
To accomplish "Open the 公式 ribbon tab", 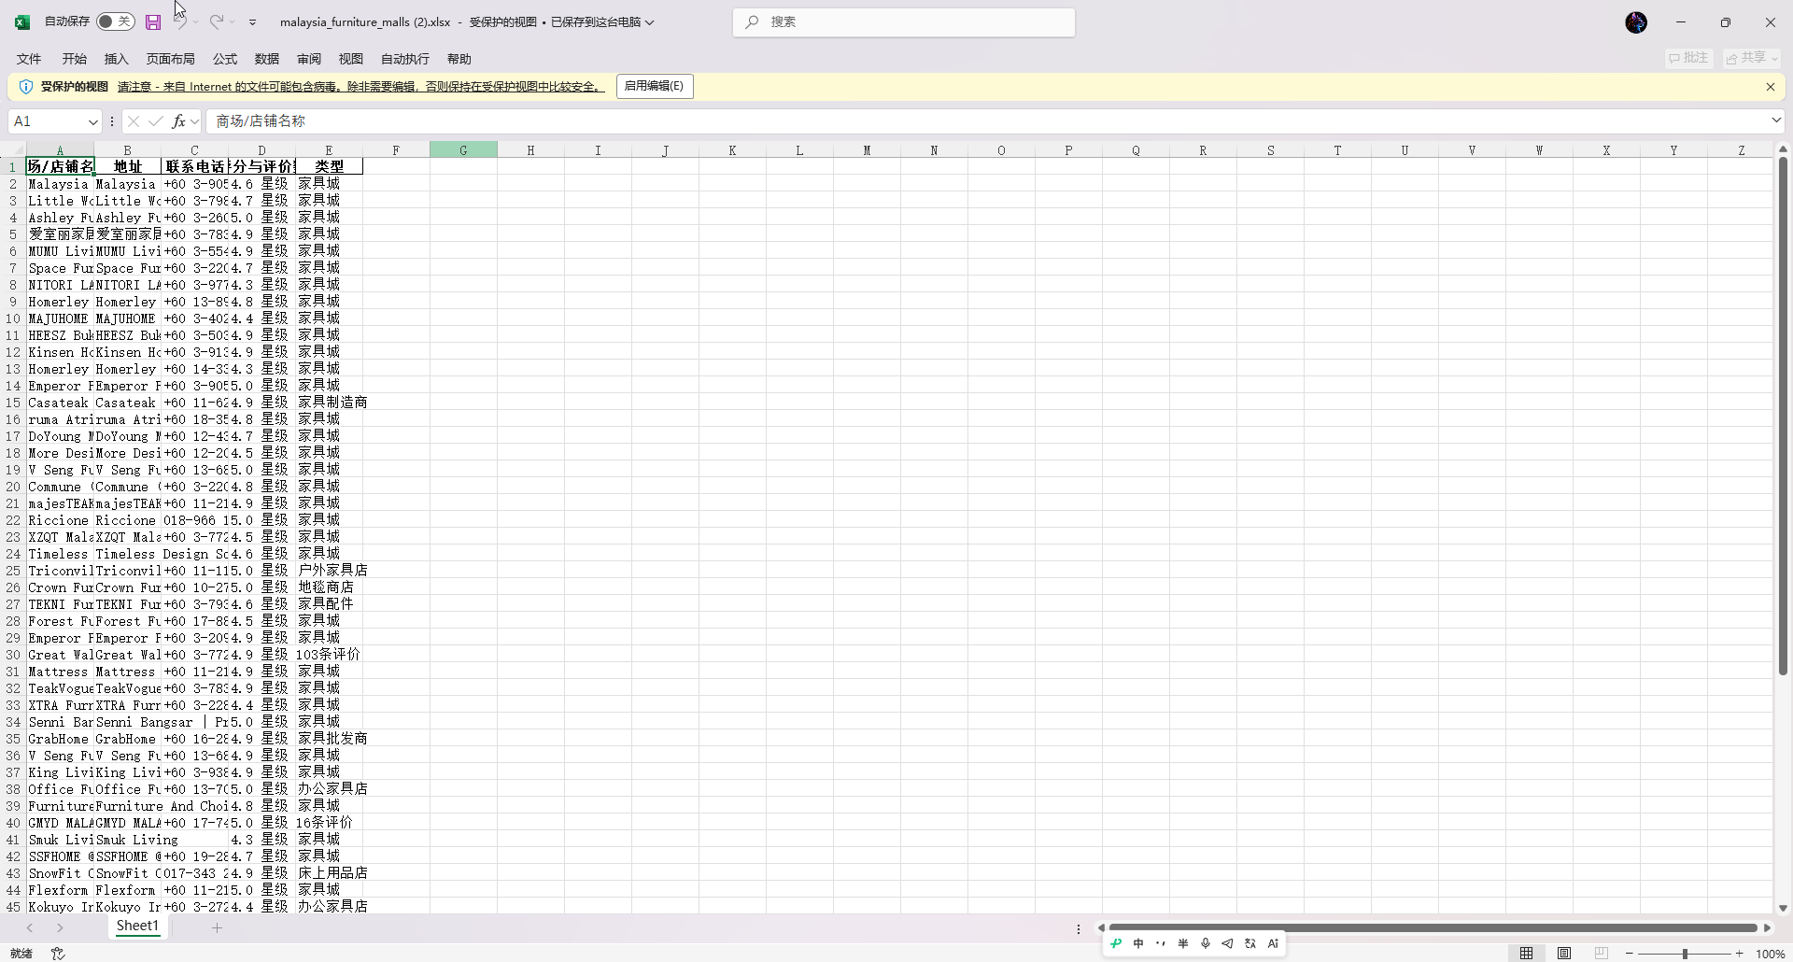I will [225, 59].
